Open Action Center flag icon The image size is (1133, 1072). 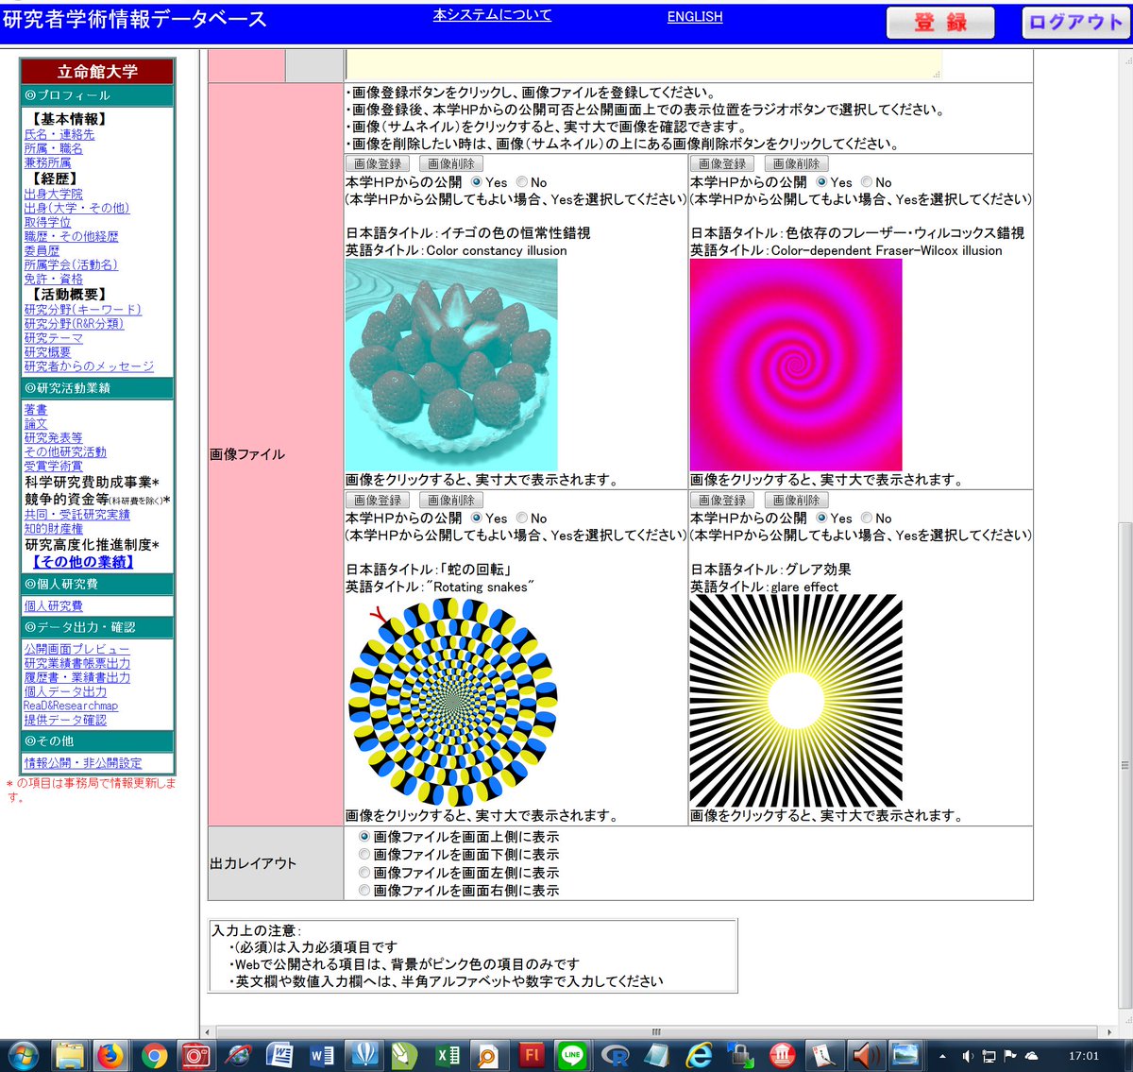click(x=1009, y=1056)
